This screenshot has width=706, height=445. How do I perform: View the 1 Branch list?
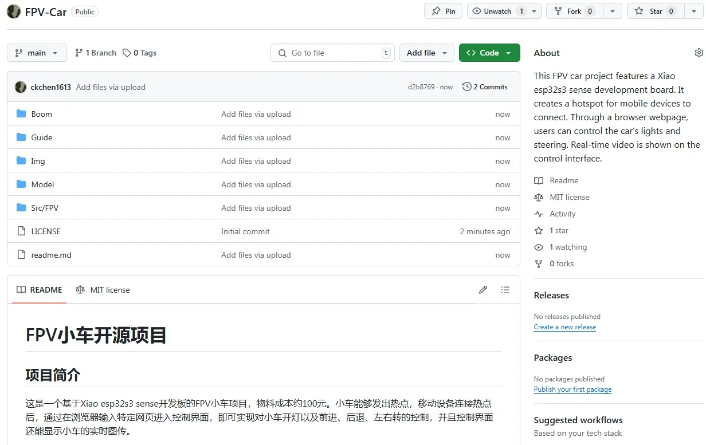96,53
